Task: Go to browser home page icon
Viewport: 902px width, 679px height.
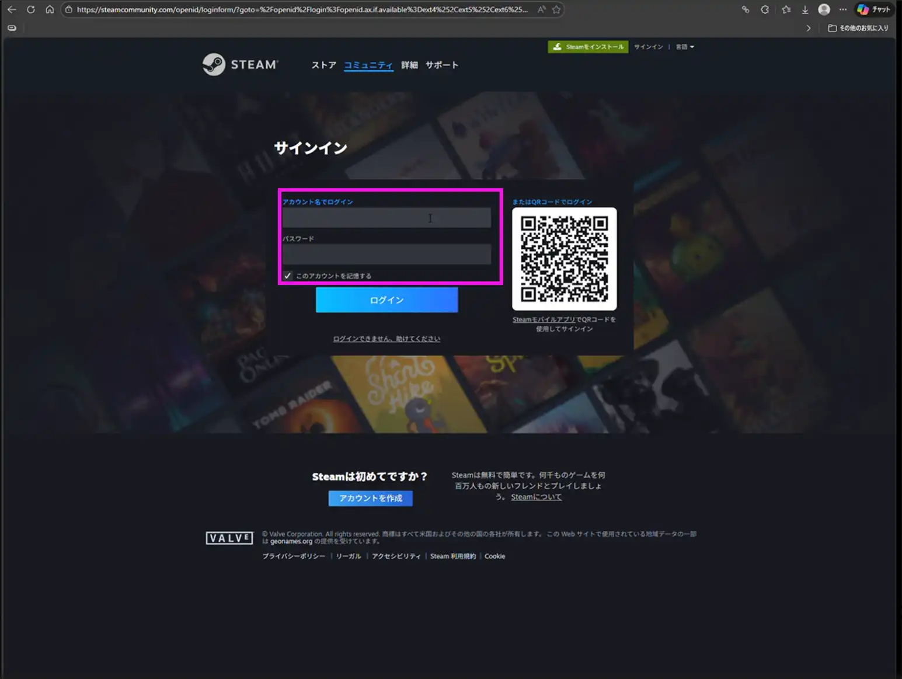Action: tap(50, 9)
